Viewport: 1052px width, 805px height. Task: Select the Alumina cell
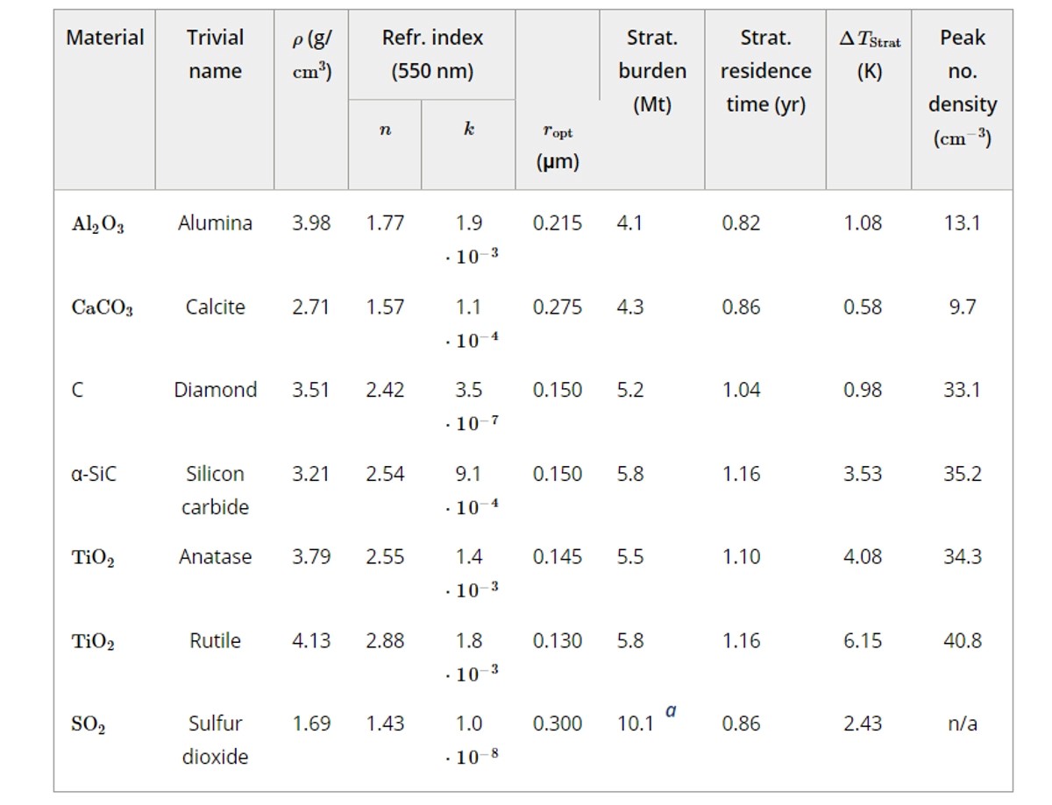(x=215, y=223)
